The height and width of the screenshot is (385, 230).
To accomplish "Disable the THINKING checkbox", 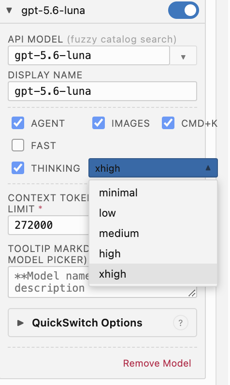I will [18, 168].
